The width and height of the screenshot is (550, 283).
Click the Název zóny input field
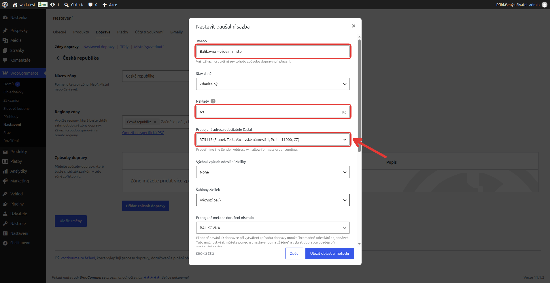(156, 76)
